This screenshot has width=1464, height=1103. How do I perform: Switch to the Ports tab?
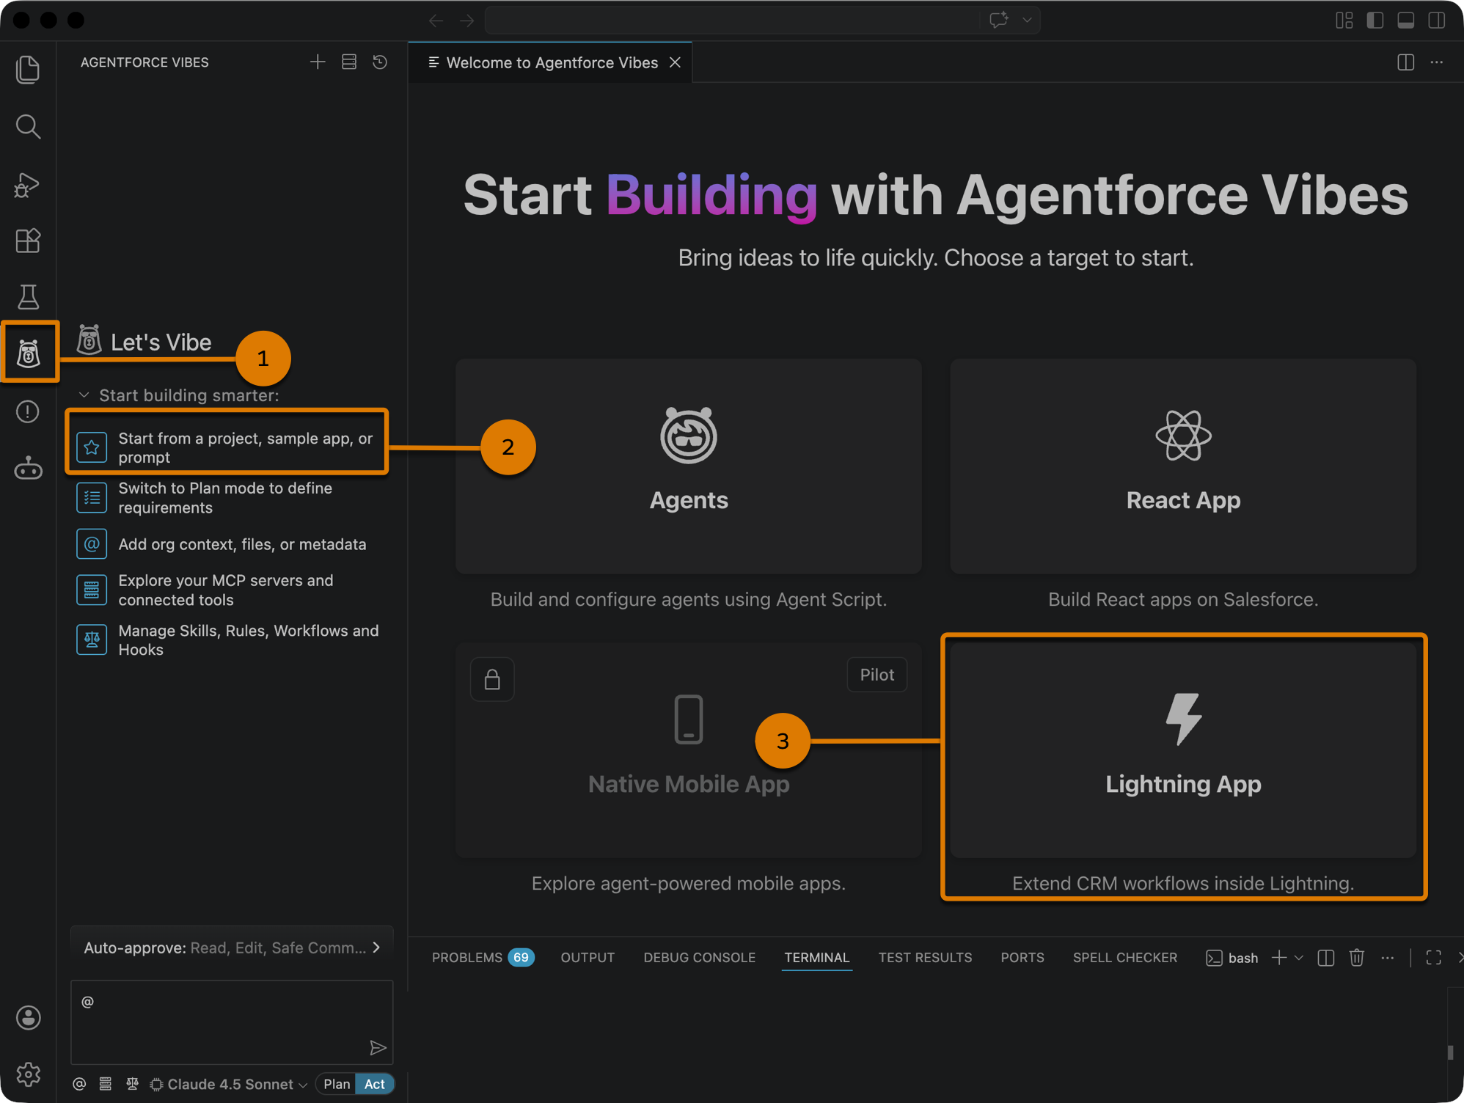pyautogui.click(x=1022, y=958)
